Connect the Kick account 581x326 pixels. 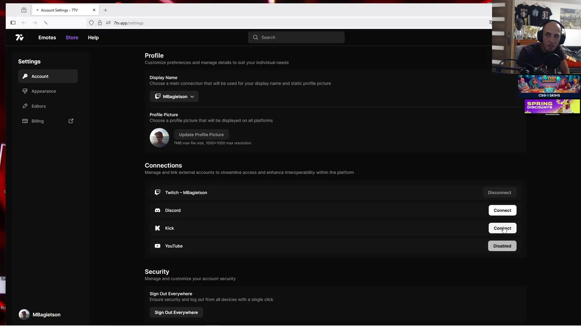click(x=502, y=228)
